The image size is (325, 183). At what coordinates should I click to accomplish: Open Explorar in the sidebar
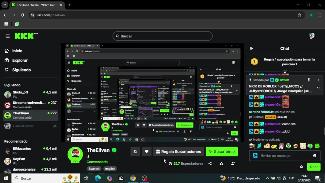16,60
